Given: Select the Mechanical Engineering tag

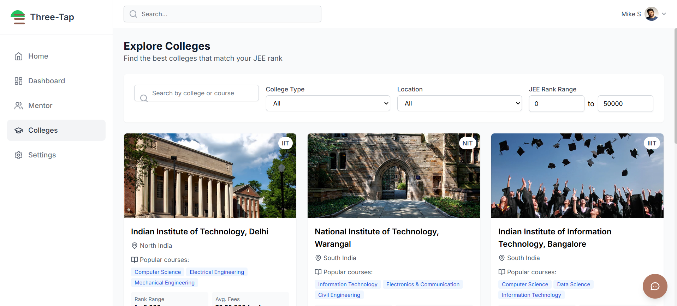Looking at the screenshot, I should [165, 283].
